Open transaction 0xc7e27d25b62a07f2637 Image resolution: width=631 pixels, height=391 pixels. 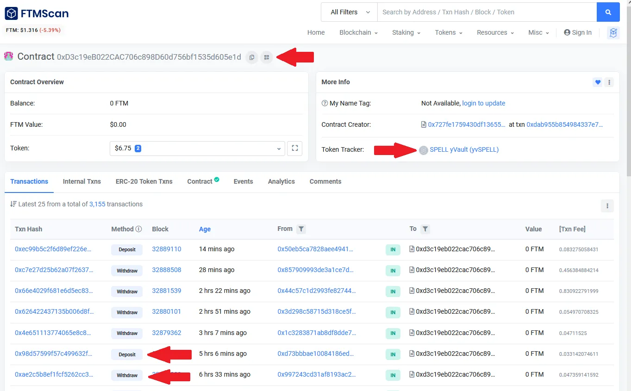click(x=54, y=270)
